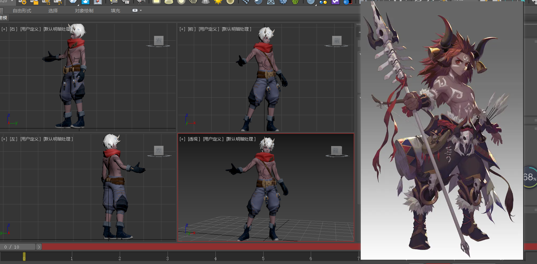Open [默认明暗处理] menu in 右 viewport
This screenshot has width=537, height=264.
point(58,29)
